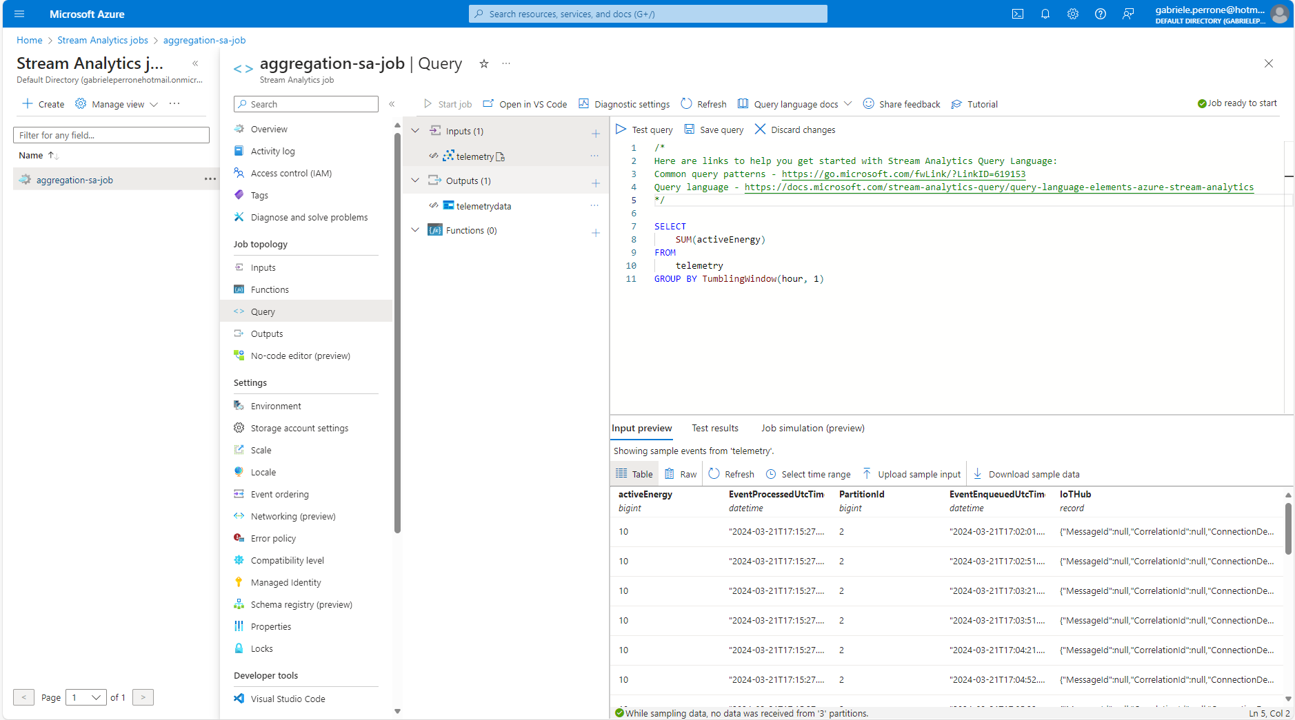
Task: Refresh the query page
Action: point(703,104)
